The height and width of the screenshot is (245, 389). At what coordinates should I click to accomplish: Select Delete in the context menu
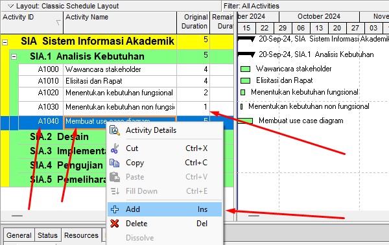tap(165, 224)
